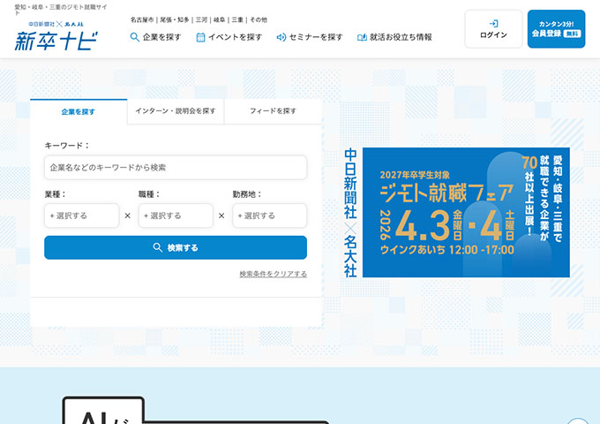Focus the キーワード search input field

pos(176,167)
